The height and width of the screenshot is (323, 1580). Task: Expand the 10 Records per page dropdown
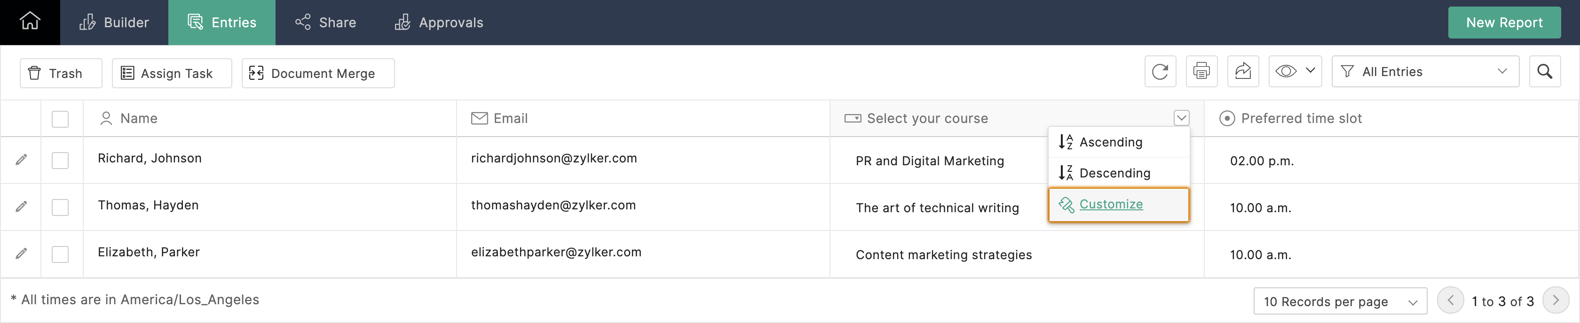point(1340,301)
